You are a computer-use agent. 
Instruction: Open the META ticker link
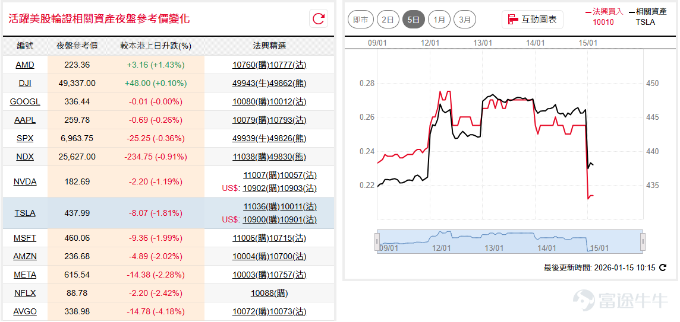(25, 275)
